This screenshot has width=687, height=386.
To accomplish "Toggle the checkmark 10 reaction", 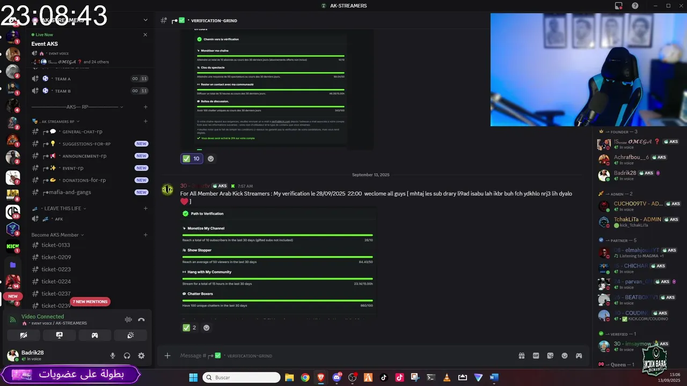I will click(191, 159).
